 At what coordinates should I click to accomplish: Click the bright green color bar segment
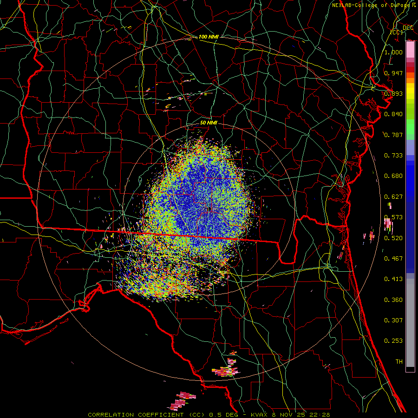tap(410, 127)
